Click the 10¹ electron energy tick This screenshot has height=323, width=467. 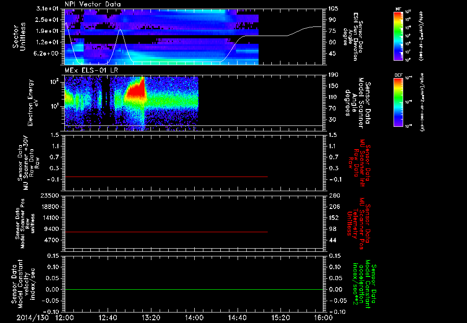click(x=54, y=106)
